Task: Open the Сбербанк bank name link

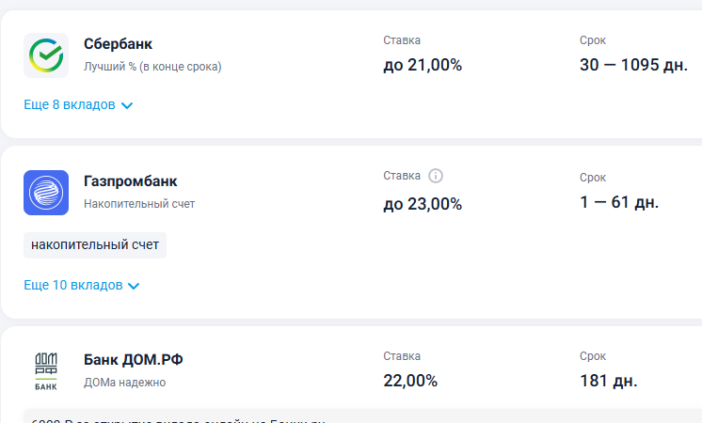Action: (x=118, y=44)
